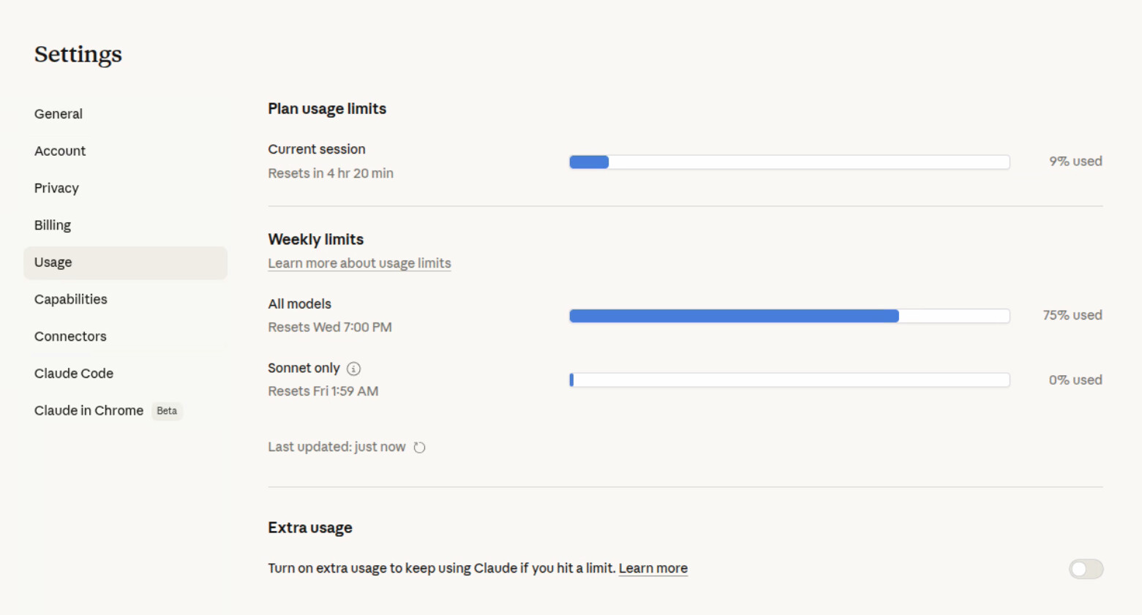Image resolution: width=1142 pixels, height=615 pixels.
Task: Follow the Extra usage Learn more link
Action: point(653,568)
